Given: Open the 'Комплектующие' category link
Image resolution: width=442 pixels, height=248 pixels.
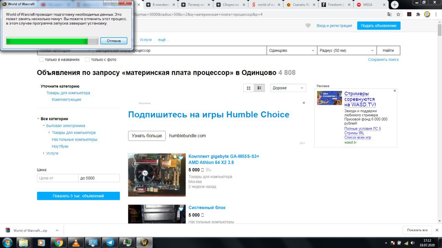Looking at the screenshot, I should click(x=67, y=100).
